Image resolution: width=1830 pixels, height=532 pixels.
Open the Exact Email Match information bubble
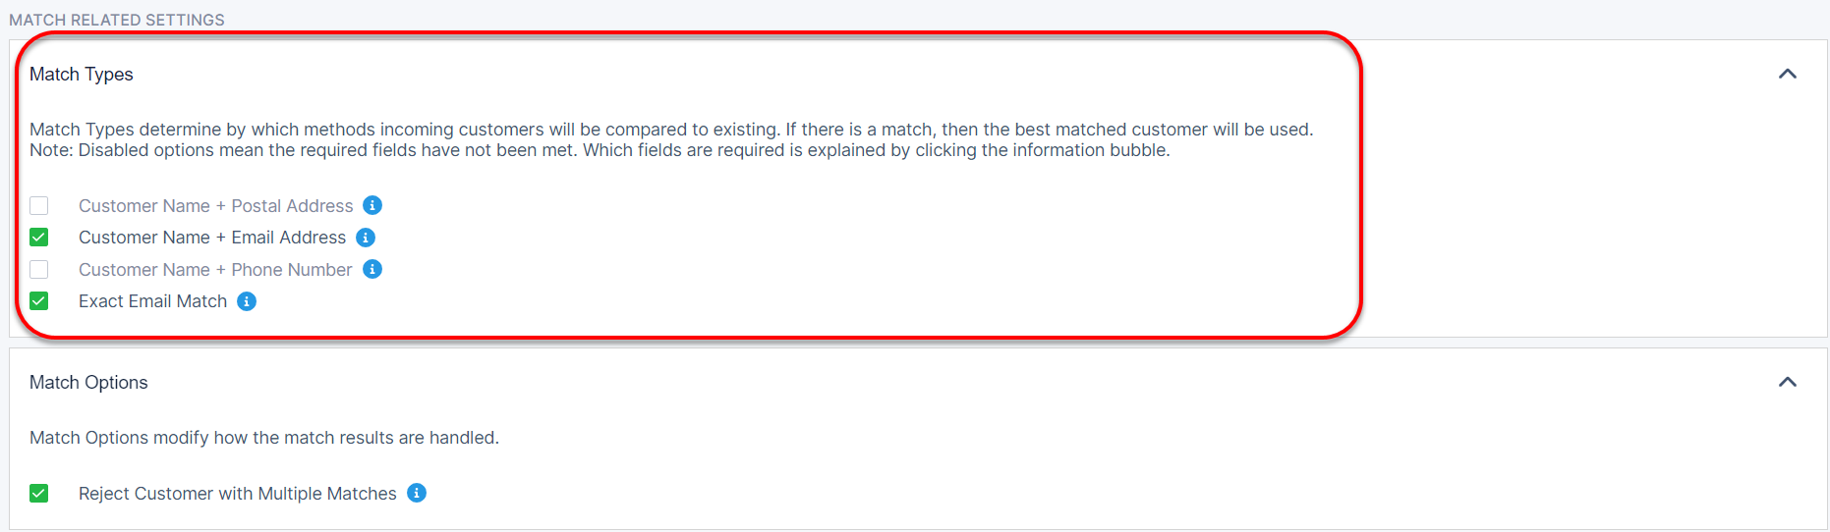pyautogui.click(x=247, y=301)
